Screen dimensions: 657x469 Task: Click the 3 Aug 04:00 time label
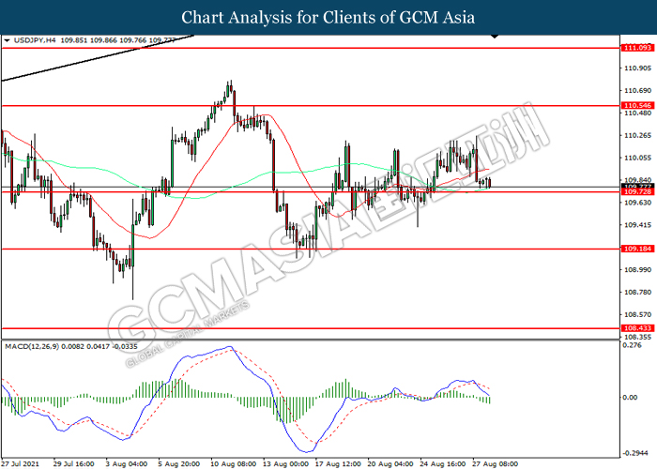pyautogui.click(x=127, y=464)
